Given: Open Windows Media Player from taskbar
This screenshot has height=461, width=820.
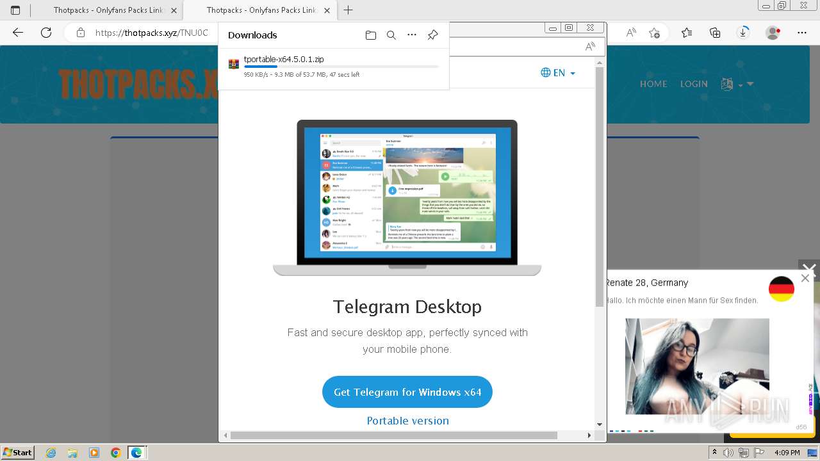Looking at the screenshot, I should point(94,453).
